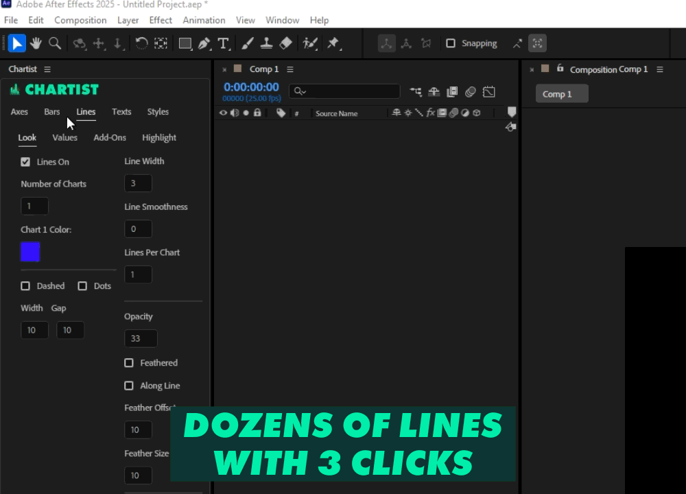The image size is (686, 494).
Task: Tick the Feathered checkbox
Action: tap(129, 363)
